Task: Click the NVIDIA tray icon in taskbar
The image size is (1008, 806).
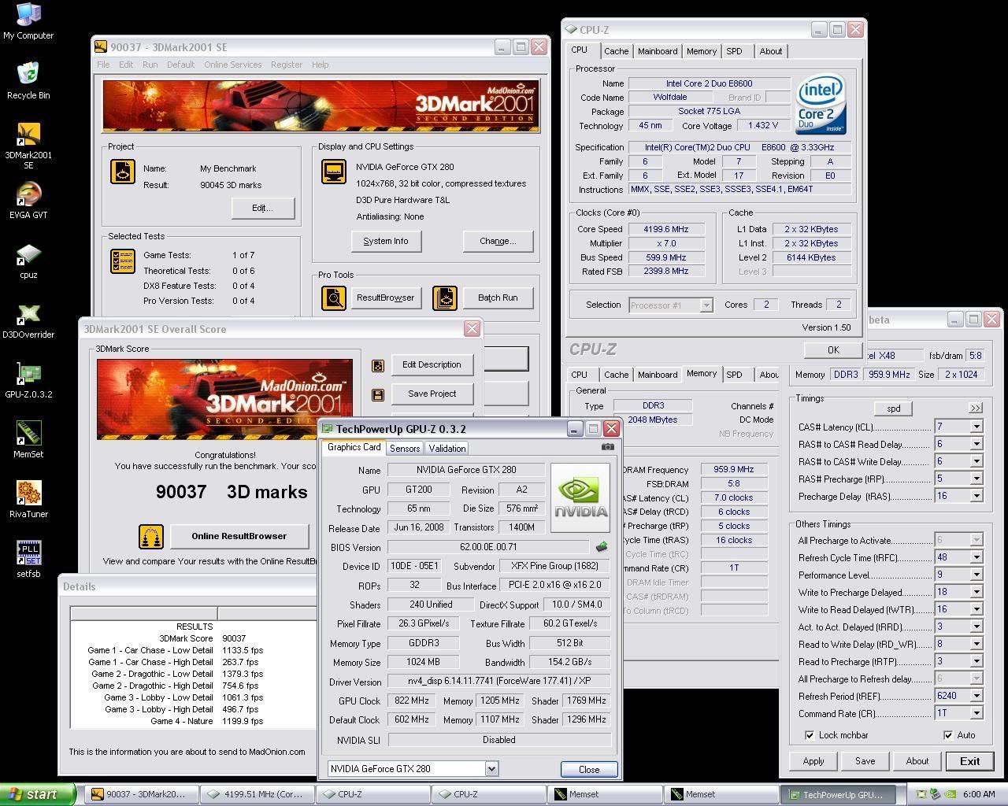Action: pos(950,794)
